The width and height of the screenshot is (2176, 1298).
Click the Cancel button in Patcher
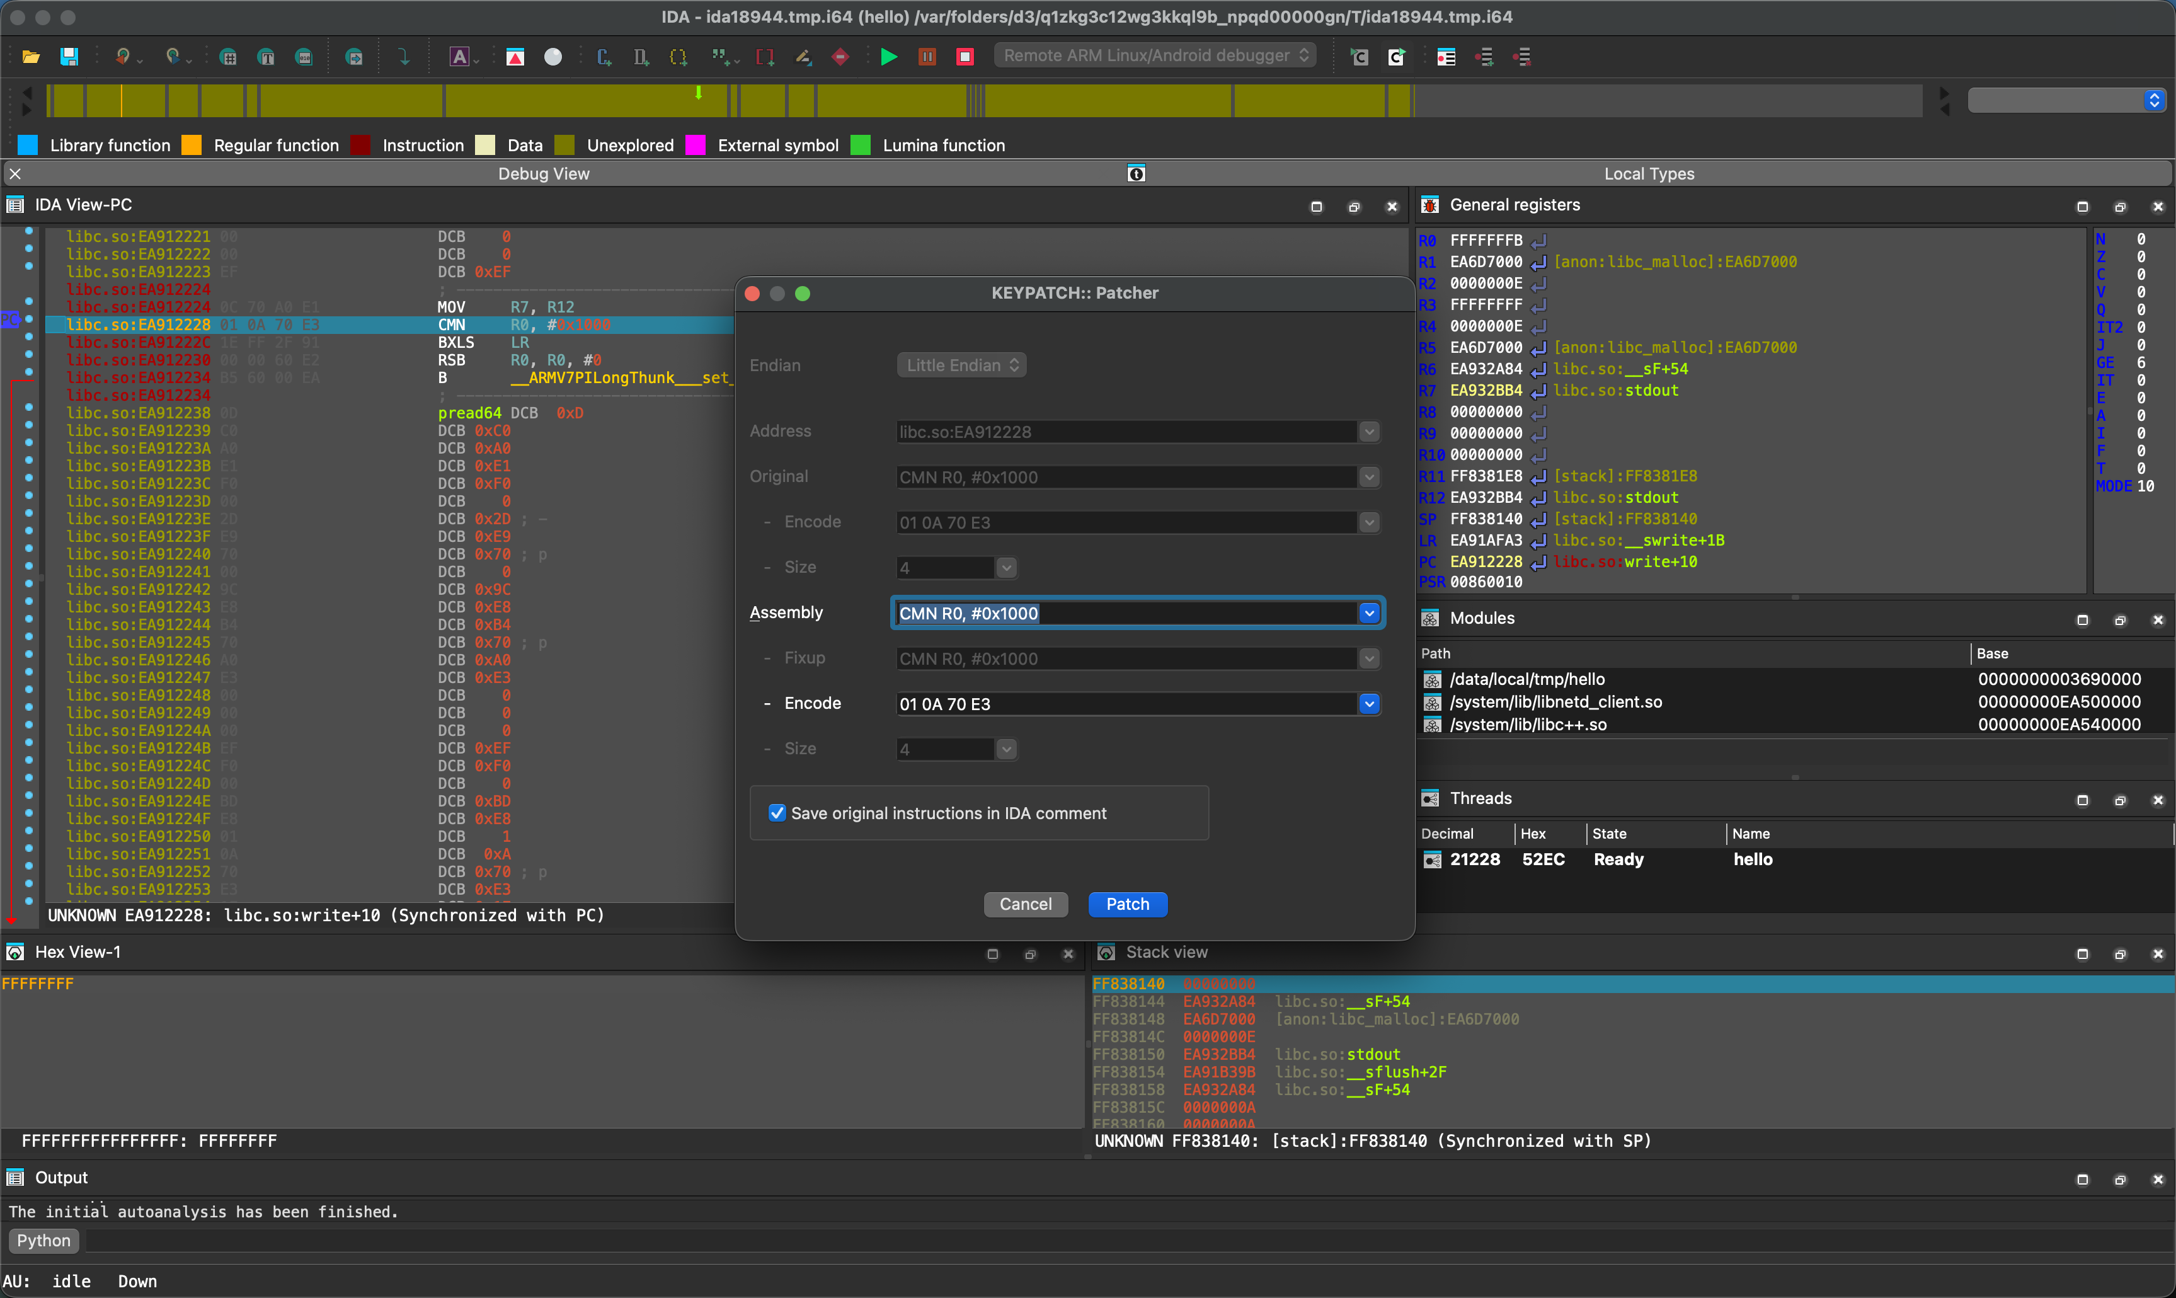[1024, 904]
